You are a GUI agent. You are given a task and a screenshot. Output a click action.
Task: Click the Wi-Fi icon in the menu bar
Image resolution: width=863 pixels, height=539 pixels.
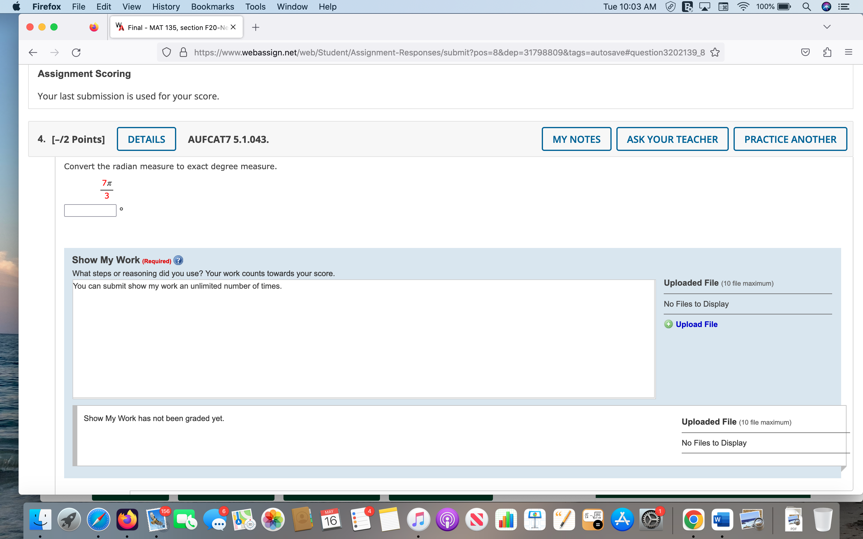point(743,6)
